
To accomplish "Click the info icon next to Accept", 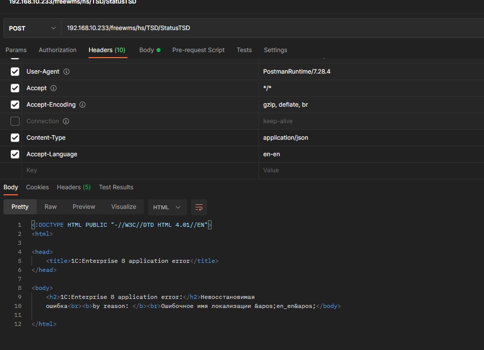I will coord(53,88).
